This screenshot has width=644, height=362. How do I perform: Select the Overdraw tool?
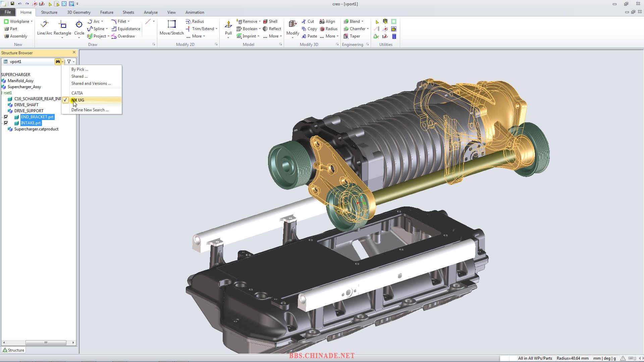click(x=123, y=36)
